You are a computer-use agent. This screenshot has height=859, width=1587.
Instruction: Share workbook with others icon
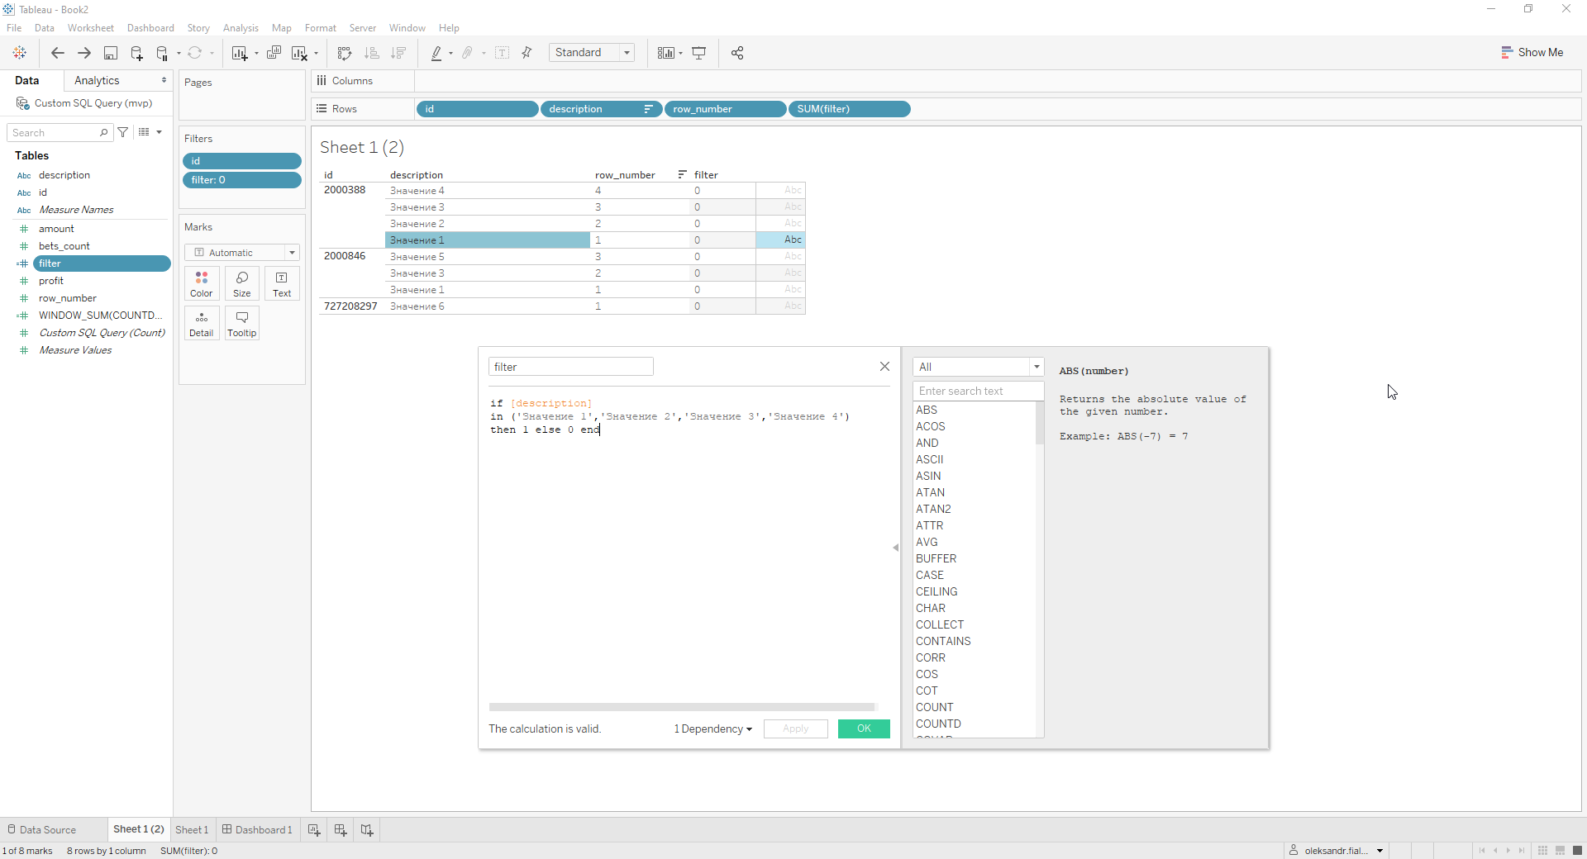click(x=737, y=53)
